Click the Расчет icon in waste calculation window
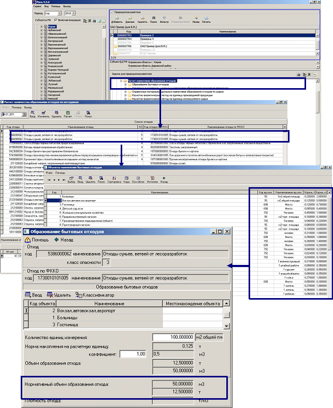This screenshot has height=408, width=333. click(x=68, y=116)
